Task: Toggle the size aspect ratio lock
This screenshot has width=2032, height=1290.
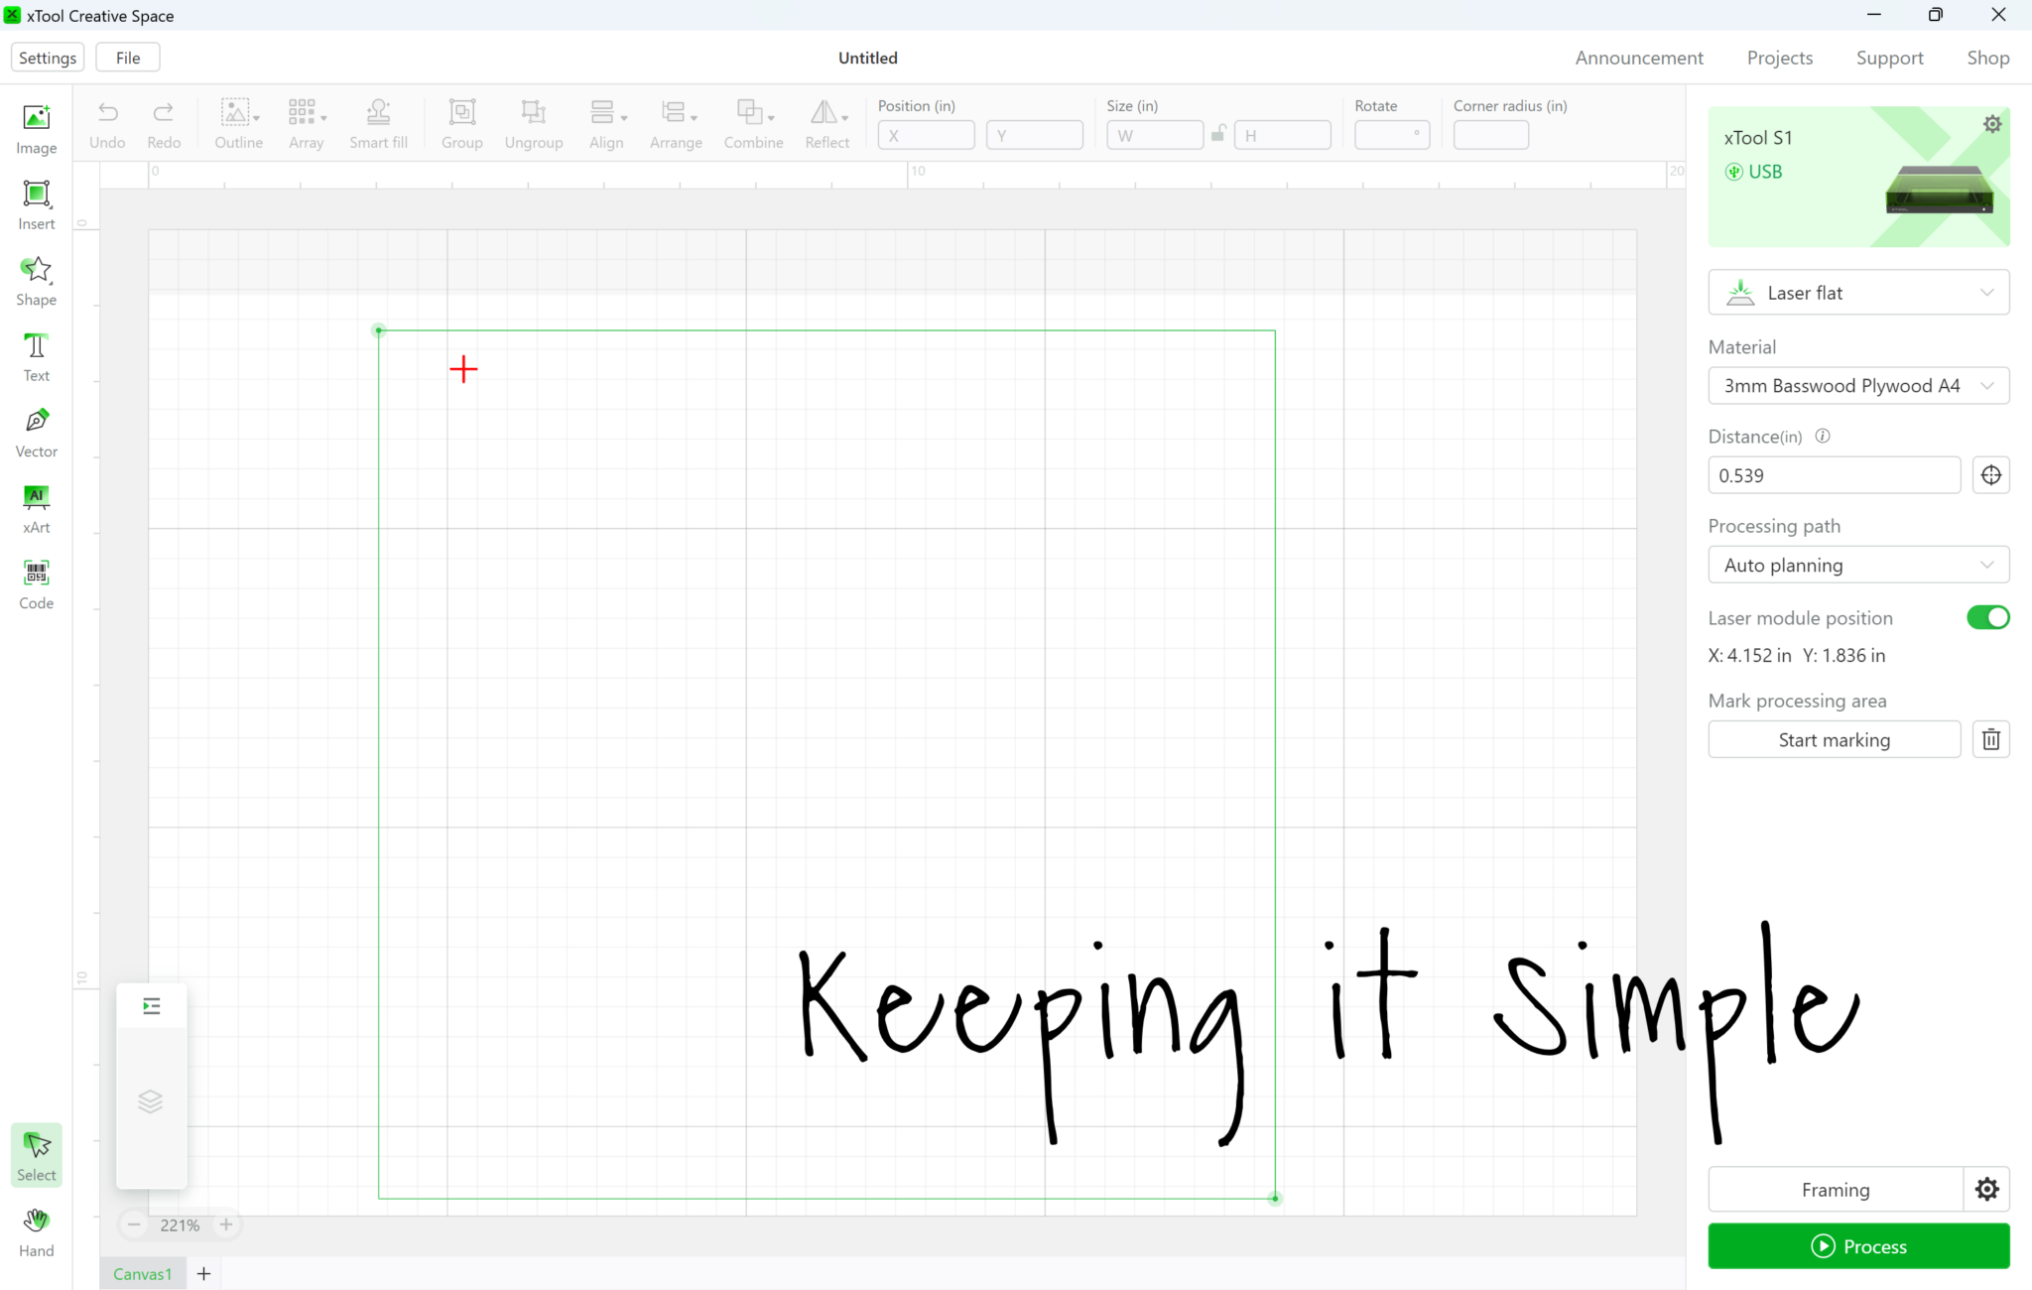Action: [x=1218, y=134]
